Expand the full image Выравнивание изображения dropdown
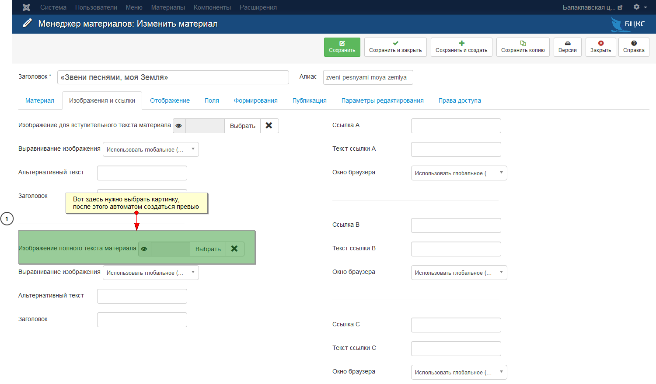This screenshot has height=384, width=656. [151, 273]
